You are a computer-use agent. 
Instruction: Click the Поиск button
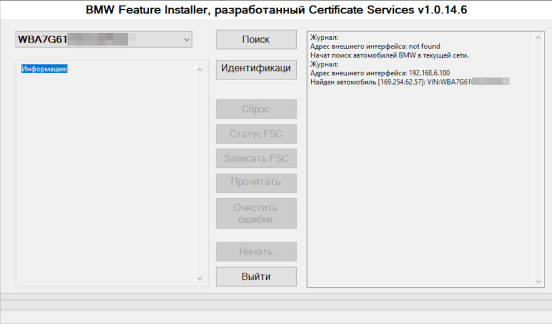(256, 40)
